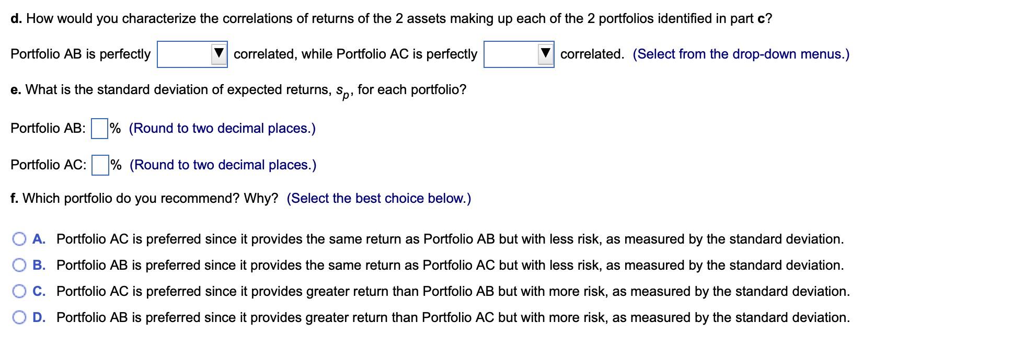Click answer text: AB preferred, greater return, more risk
The image size is (1012, 345).
[x=453, y=318]
